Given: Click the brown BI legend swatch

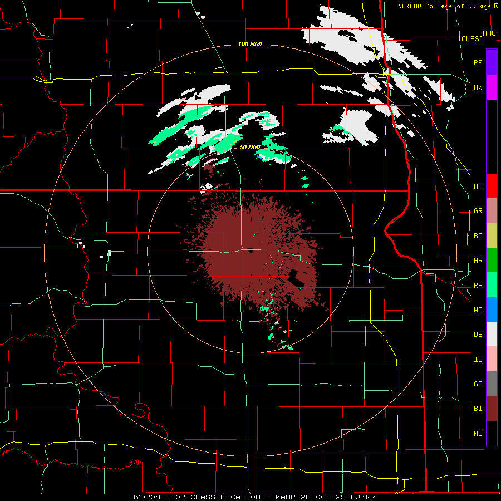Looking at the screenshot, I should 492,409.
